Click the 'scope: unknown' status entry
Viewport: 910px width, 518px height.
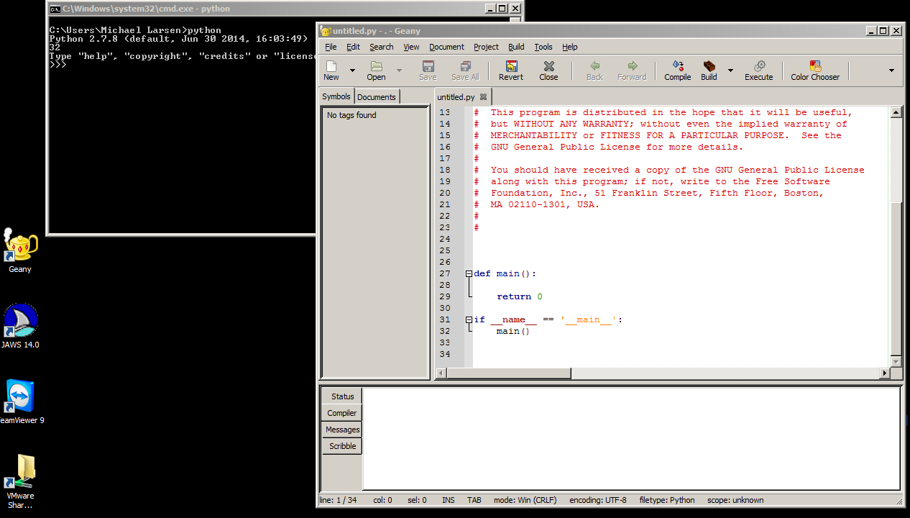coord(735,500)
